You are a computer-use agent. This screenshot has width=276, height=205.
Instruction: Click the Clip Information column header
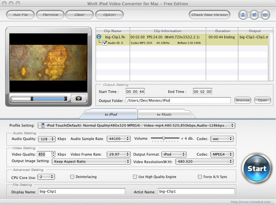pyautogui.click(x=168, y=31)
